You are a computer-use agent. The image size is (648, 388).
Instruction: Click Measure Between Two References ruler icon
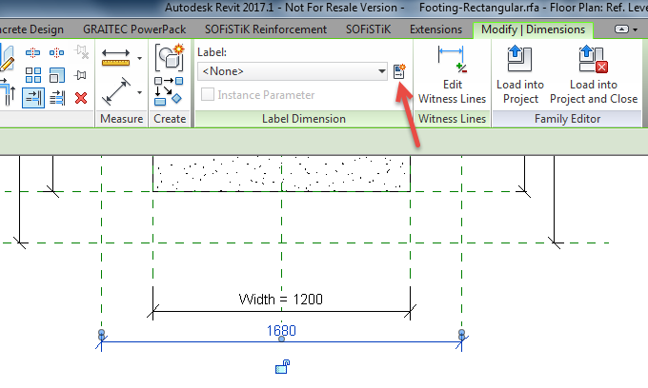coord(115,58)
